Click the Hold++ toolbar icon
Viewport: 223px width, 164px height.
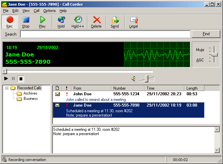click(x=77, y=22)
